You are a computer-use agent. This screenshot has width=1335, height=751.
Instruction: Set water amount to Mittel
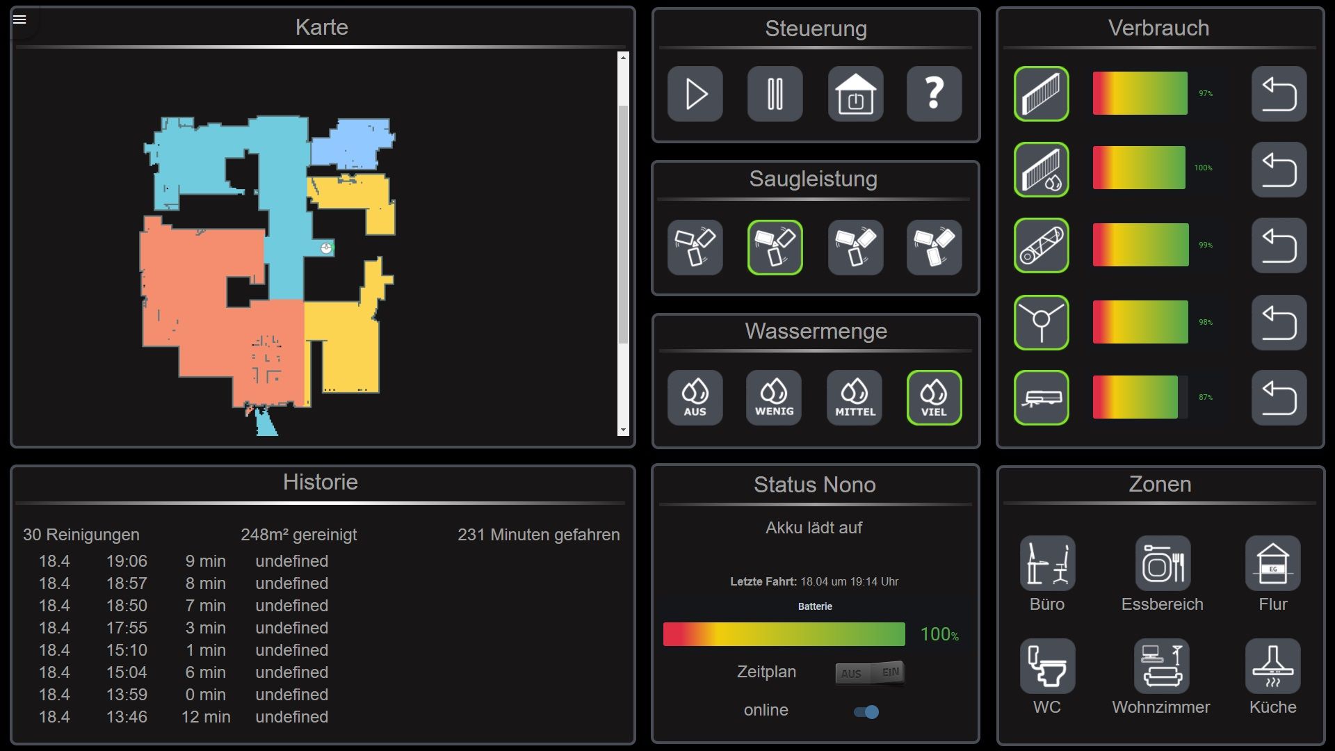[855, 398]
